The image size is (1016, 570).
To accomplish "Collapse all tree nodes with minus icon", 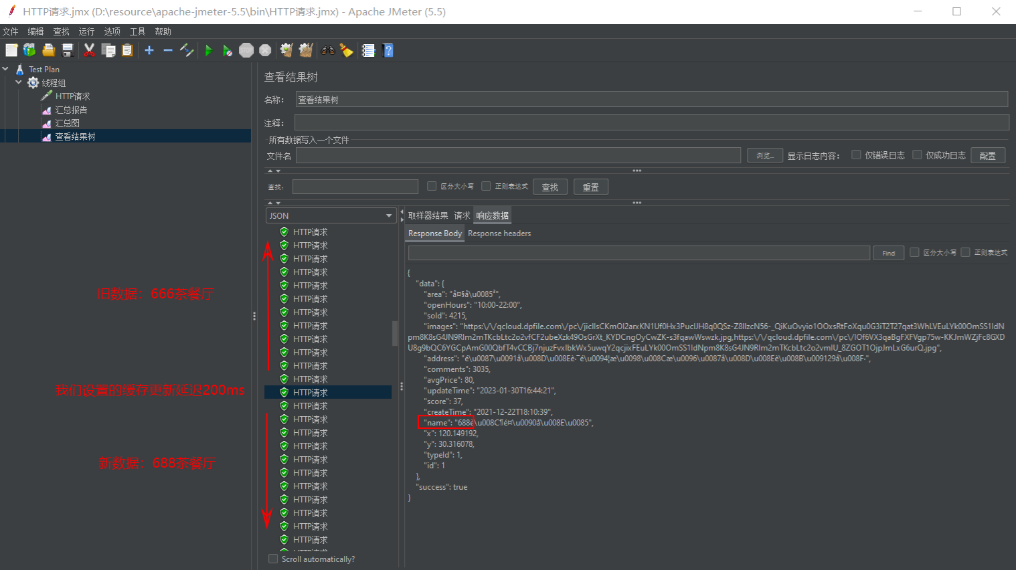I will 168,50.
